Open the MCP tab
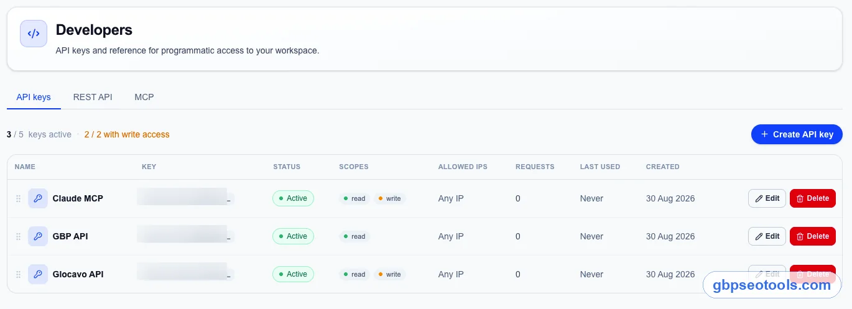 tap(144, 97)
